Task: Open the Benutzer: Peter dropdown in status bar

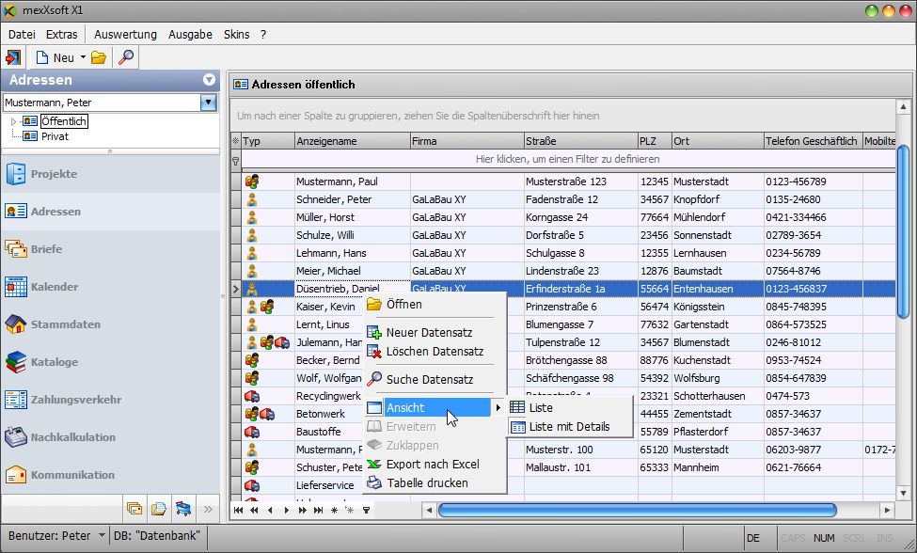Action: 102,535
